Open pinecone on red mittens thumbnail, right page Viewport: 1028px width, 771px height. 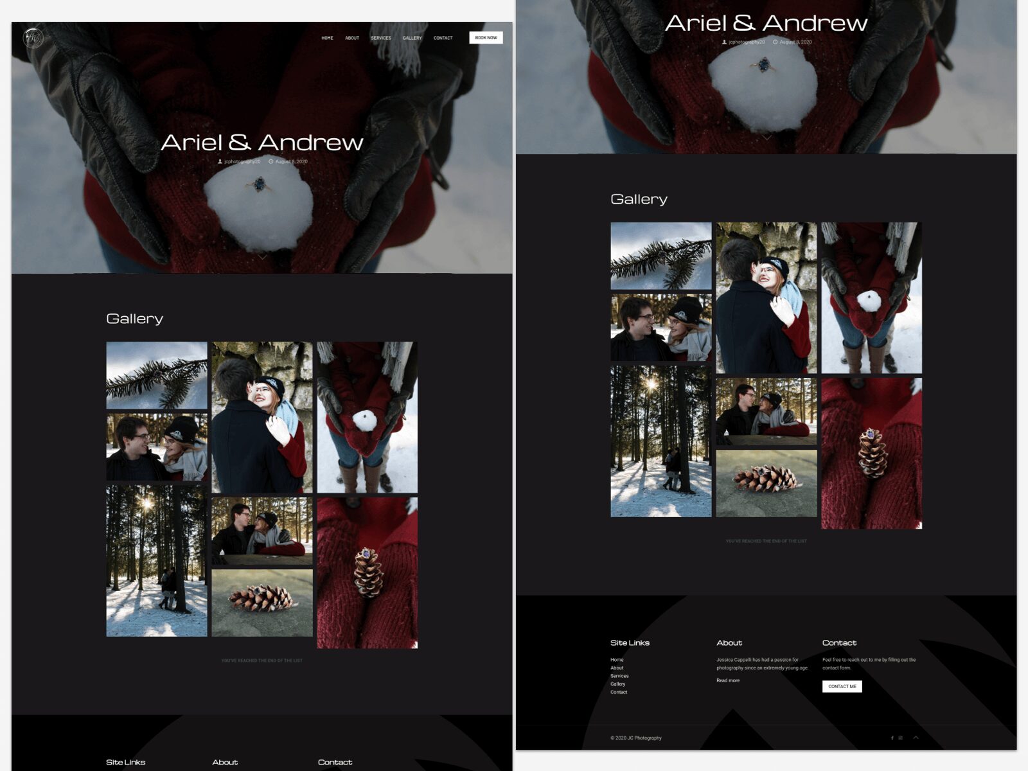point(871,453)
